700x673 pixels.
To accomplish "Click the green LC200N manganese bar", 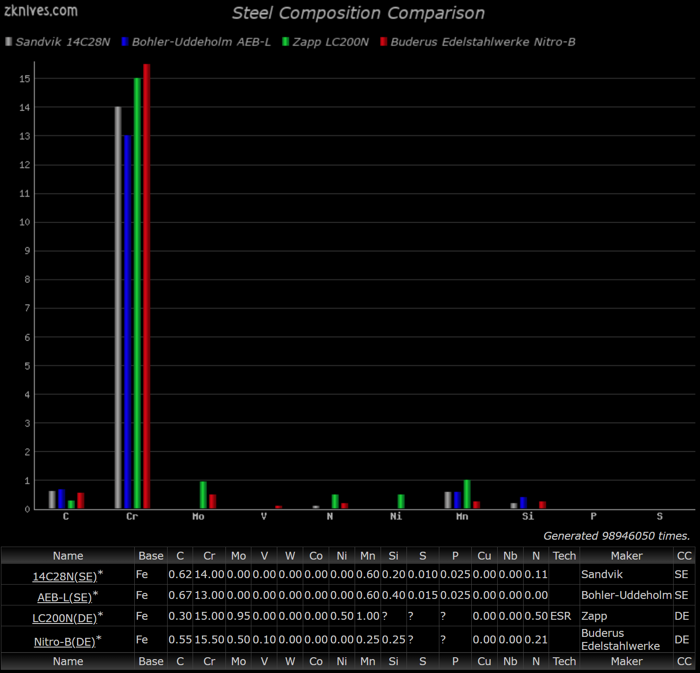I will click(467, 494).
